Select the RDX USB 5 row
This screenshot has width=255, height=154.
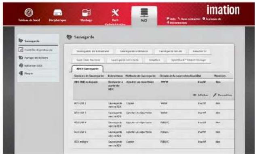coord(153,134)
